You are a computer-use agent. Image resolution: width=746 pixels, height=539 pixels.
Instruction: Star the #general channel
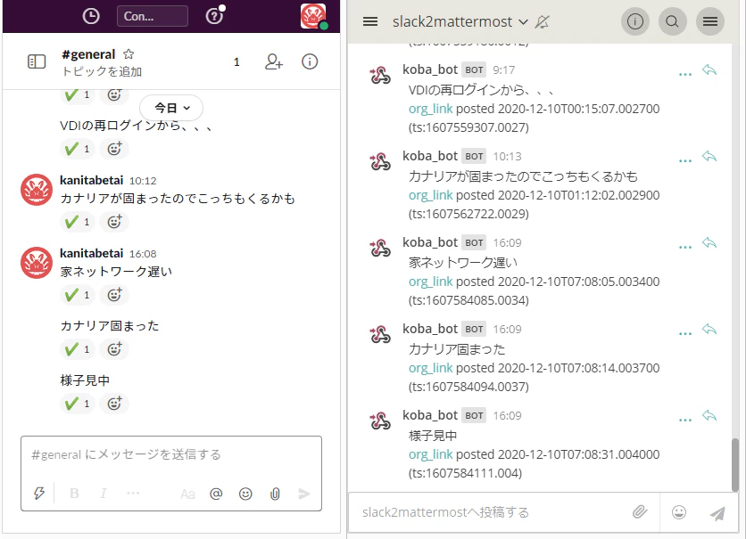coord(128,53)
